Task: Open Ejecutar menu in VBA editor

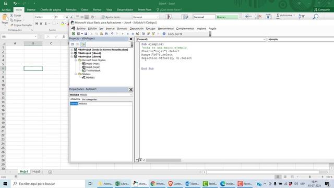Action: (x=151, y=28)
